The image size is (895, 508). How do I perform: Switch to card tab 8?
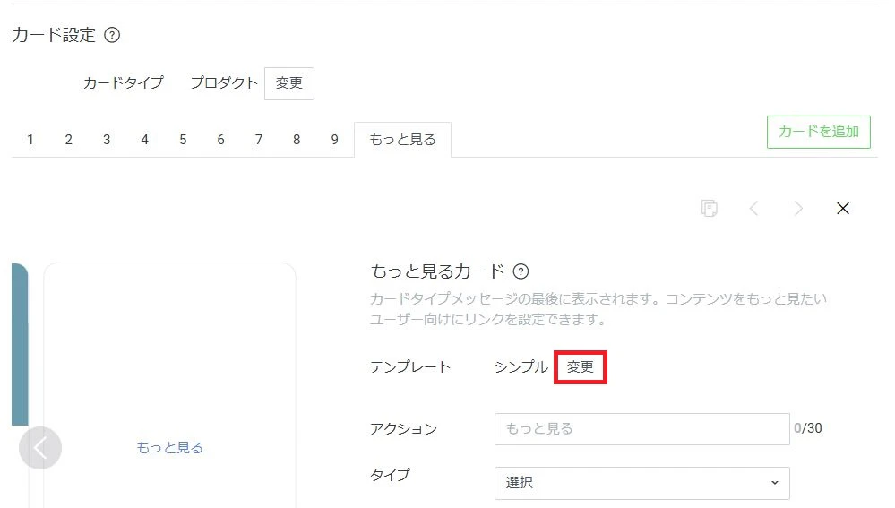297,140
